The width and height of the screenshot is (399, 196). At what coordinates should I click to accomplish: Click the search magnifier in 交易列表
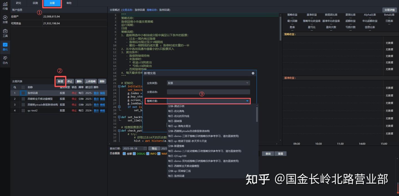14,87
